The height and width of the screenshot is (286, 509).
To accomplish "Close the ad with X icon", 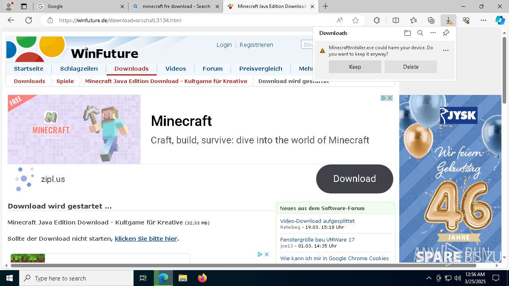I will (x=390, y=98).
